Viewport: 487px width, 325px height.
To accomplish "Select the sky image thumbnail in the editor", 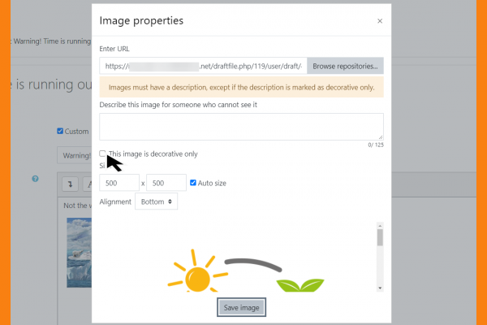I will (x=80, y=244).
